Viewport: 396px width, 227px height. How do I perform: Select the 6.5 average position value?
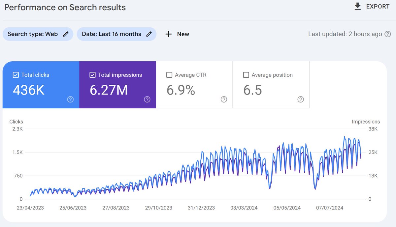pyautogui.click(x=253, y=90)
